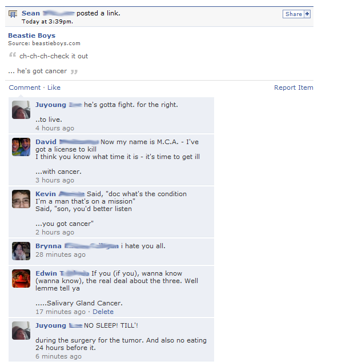Viewport: 346px width, 362px height.
Task: Open Juyoung's avatar on first comment
Action: 21,110
